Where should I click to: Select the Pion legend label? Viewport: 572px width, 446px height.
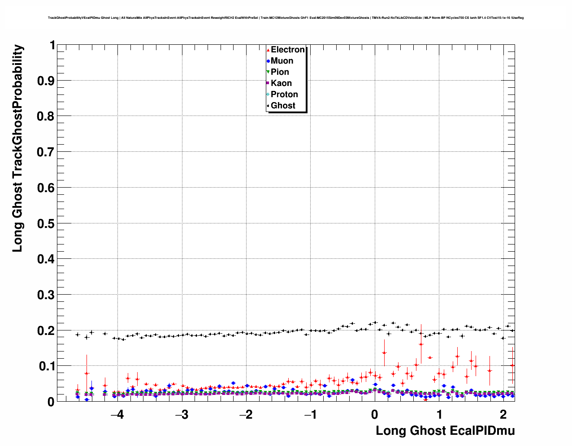pyautogui.click(x=280, y=72)
